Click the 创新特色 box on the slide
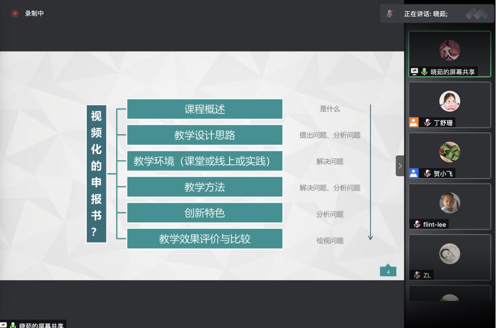Viewport: 496px width, 328px height. pyautogui.click(x=204, y=213)
